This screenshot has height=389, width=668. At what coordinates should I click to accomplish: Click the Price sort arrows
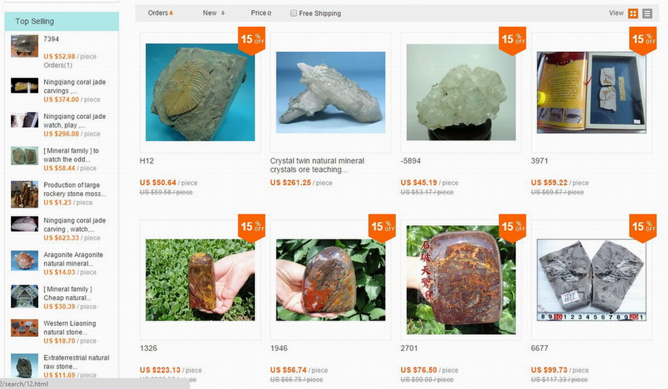tap(269, 13)
